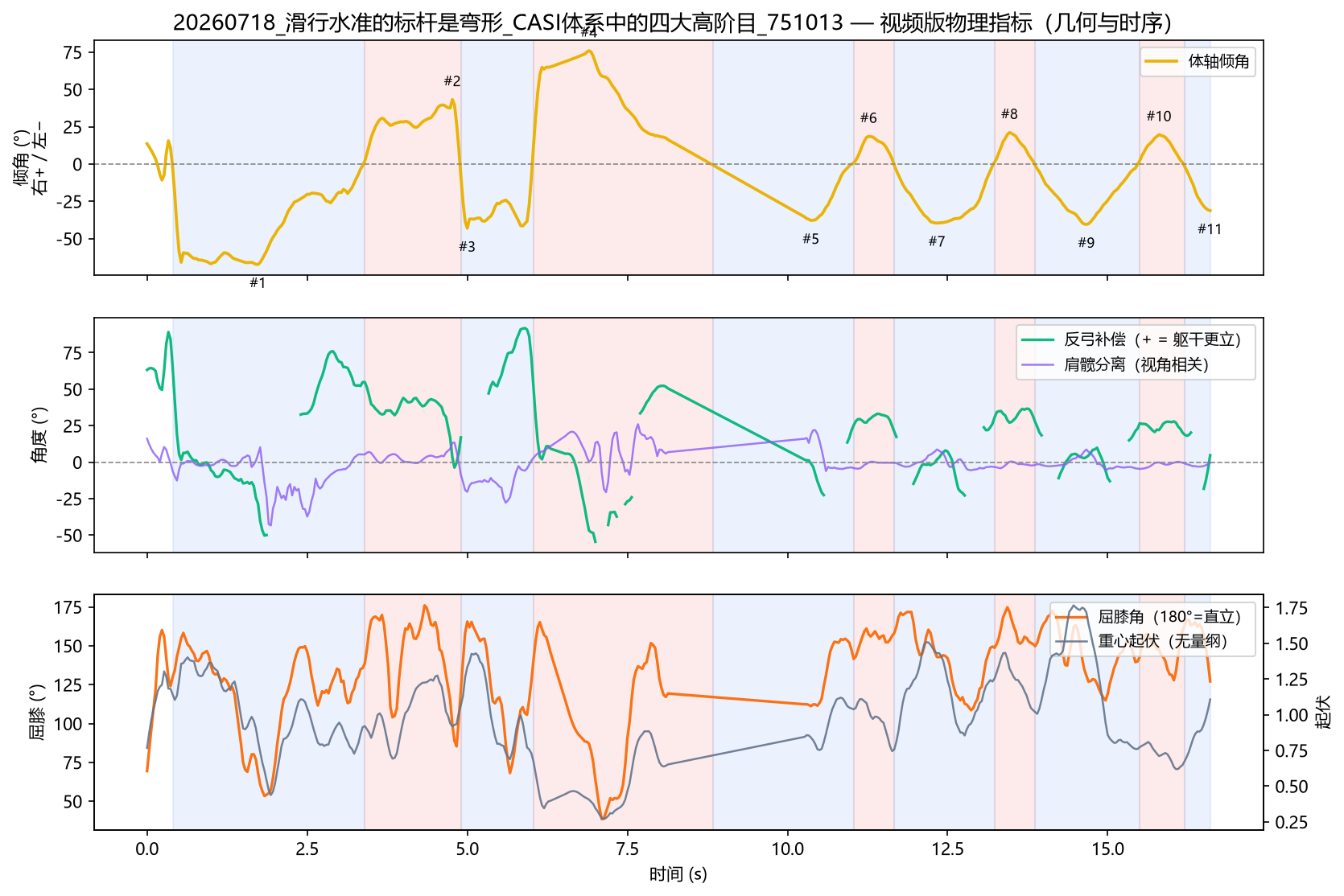
Task: Click the 125 knee-angle tick label
Action: 69,685
